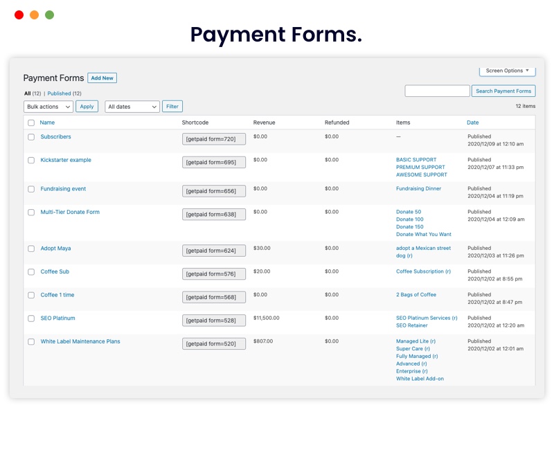Open the Coffee 1 time form
554x457 pixels.
click(x=57, y=295)
